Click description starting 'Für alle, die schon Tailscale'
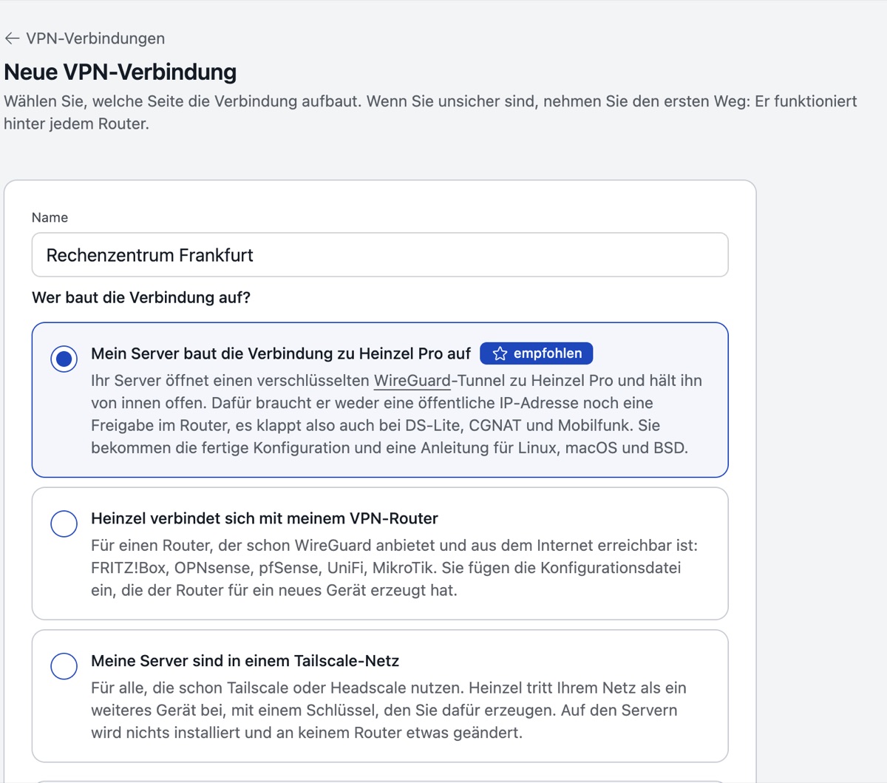 pyautogui.click(x=389, y=711)
